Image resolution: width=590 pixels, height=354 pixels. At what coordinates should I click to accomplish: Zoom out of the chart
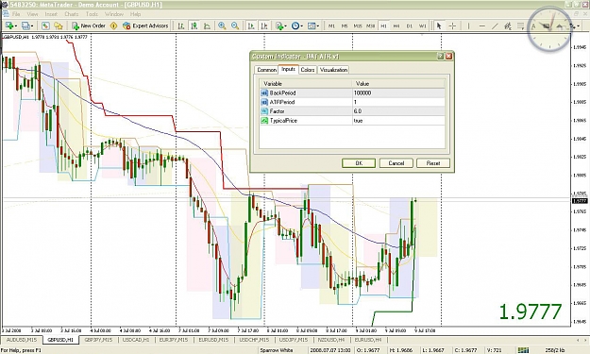tap(235, 25)
